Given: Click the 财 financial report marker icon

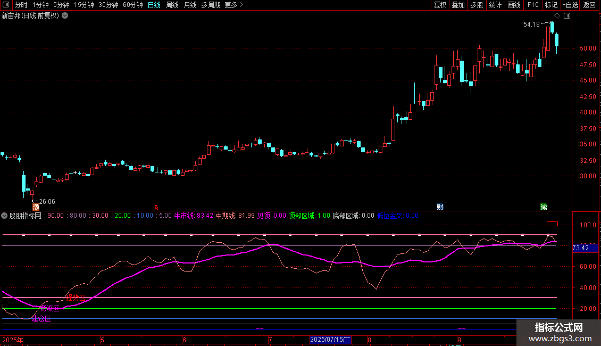Looking at the screenshot, I should (440, 207).
